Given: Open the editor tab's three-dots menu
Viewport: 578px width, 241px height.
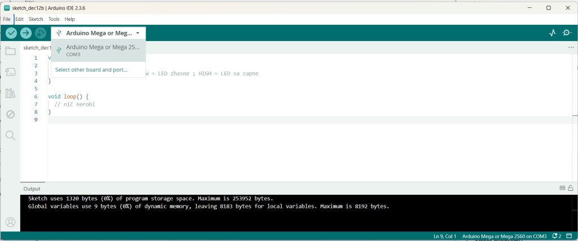Looking at the screenshot, I should (571, 48).
